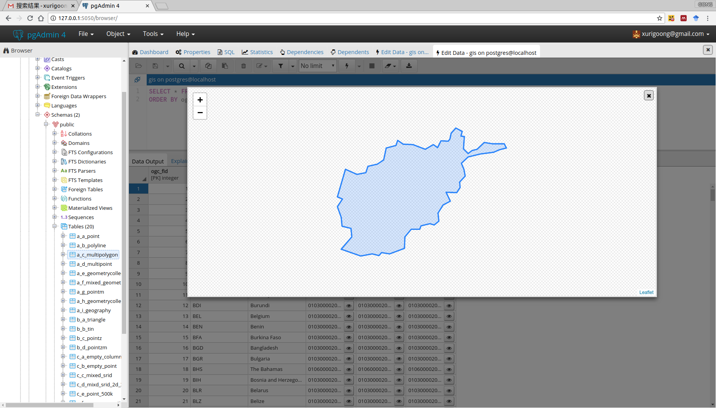
Task: Zoom out on the geometry map
Action: (x=200, y=113)
